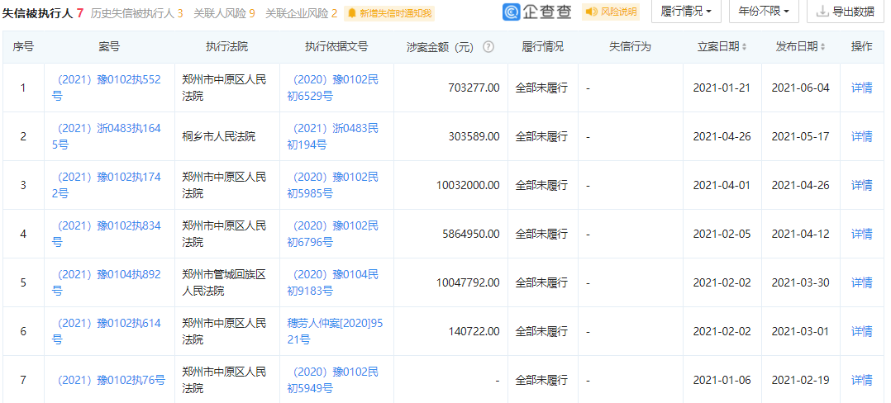
Task: Open document (2020)豫0102民初5949号
Action: (x=333, y=381)
